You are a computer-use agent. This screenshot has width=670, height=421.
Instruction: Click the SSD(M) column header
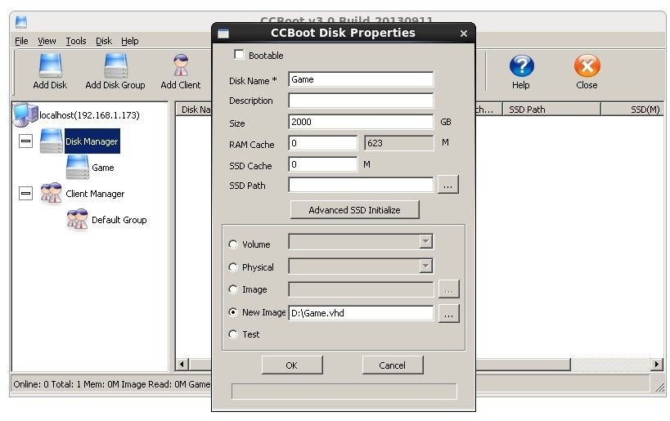pos(632,110)
